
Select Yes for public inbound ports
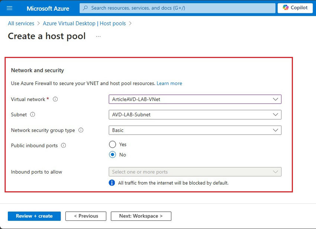click(x=112, y=144)
